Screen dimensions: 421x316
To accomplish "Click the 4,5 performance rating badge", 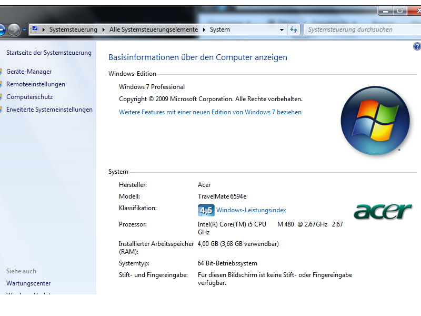I will (206, 210).
